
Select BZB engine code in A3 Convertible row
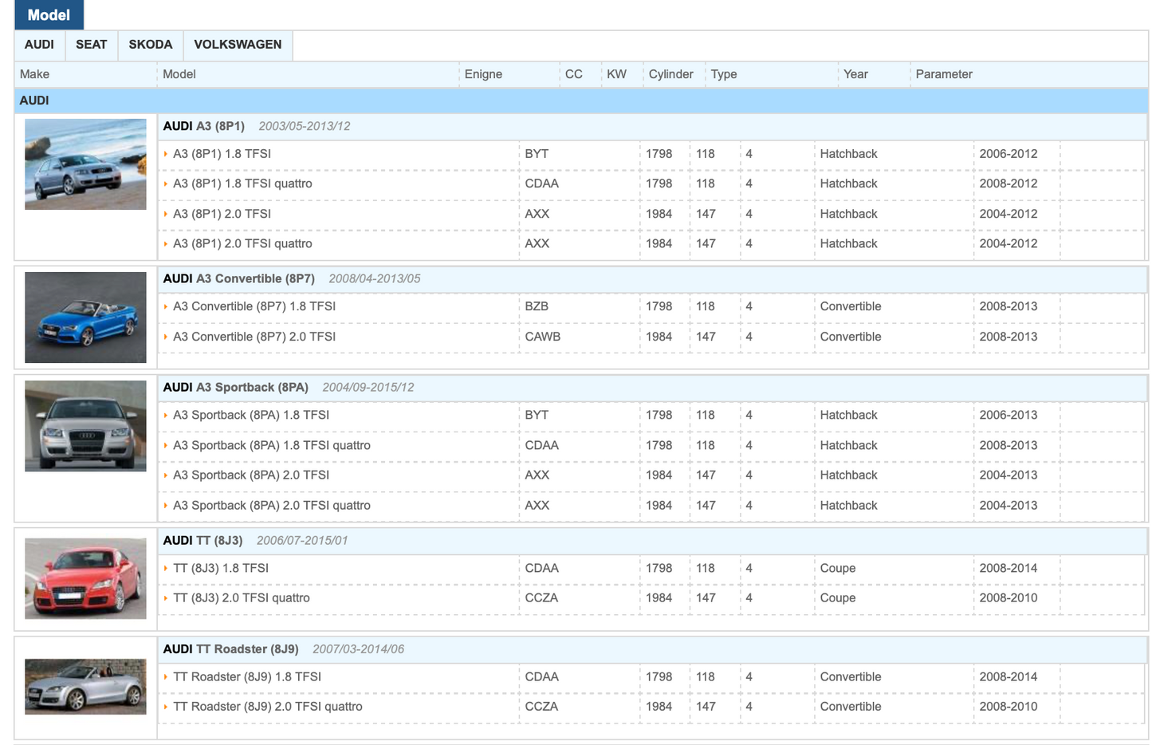point(537,306)
